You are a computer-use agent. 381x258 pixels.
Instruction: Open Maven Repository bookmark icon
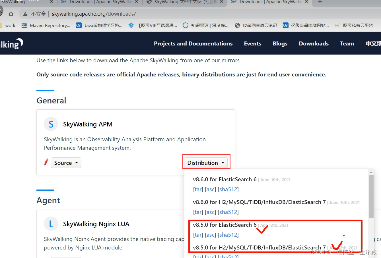[x=24, y=25]
